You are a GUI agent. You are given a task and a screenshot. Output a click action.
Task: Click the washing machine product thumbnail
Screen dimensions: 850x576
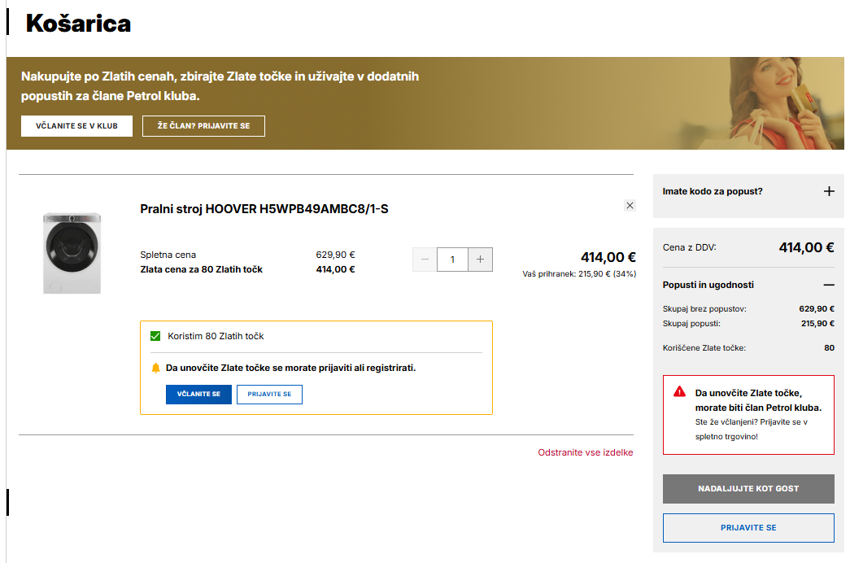click(72, 253)
